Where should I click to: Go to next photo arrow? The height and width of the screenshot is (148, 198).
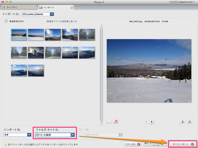click(x=152, y=122)
